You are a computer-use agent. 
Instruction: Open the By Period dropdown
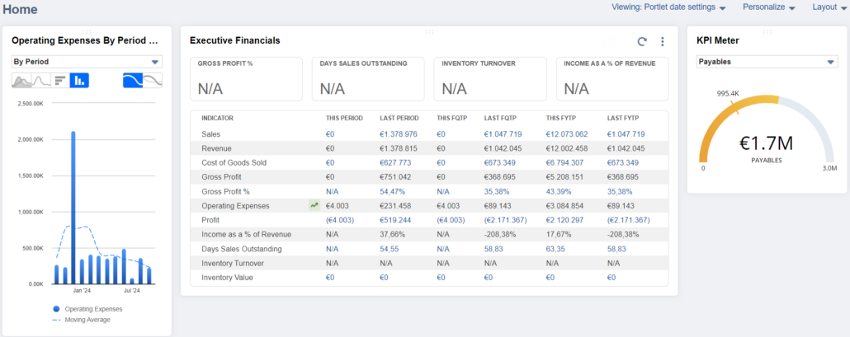coord(87,62)
